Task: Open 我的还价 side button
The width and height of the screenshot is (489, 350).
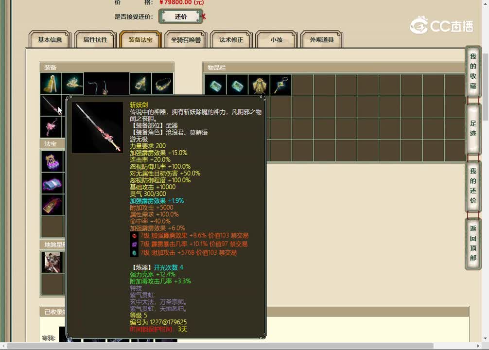Action: click(473, 186)
